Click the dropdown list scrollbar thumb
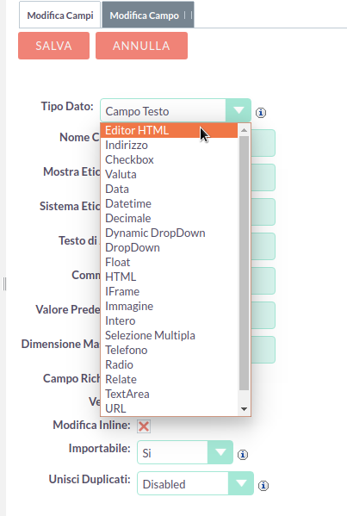 click(244, 263)
